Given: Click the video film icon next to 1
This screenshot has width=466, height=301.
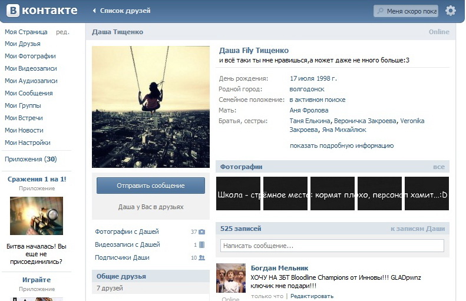Looking at the screenshot, I should click(201, 245).
